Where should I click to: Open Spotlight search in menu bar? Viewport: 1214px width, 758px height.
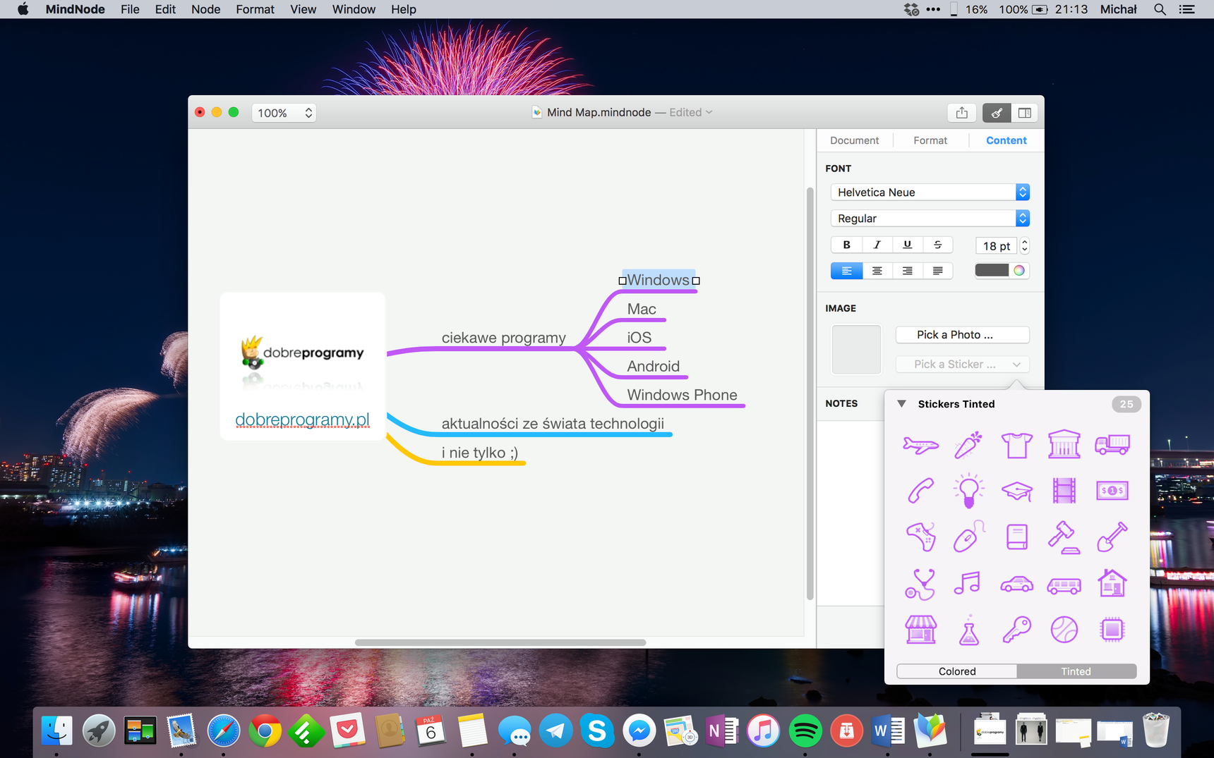1160,9
